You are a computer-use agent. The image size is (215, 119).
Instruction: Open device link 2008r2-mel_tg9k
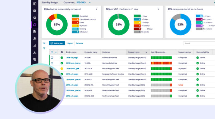73,69
